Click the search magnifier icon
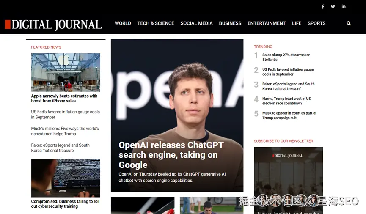This screenshot has width=366, height=214. [x=349, y=23]
